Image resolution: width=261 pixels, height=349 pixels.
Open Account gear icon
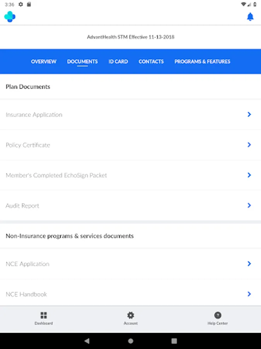[x=131, y=316]
